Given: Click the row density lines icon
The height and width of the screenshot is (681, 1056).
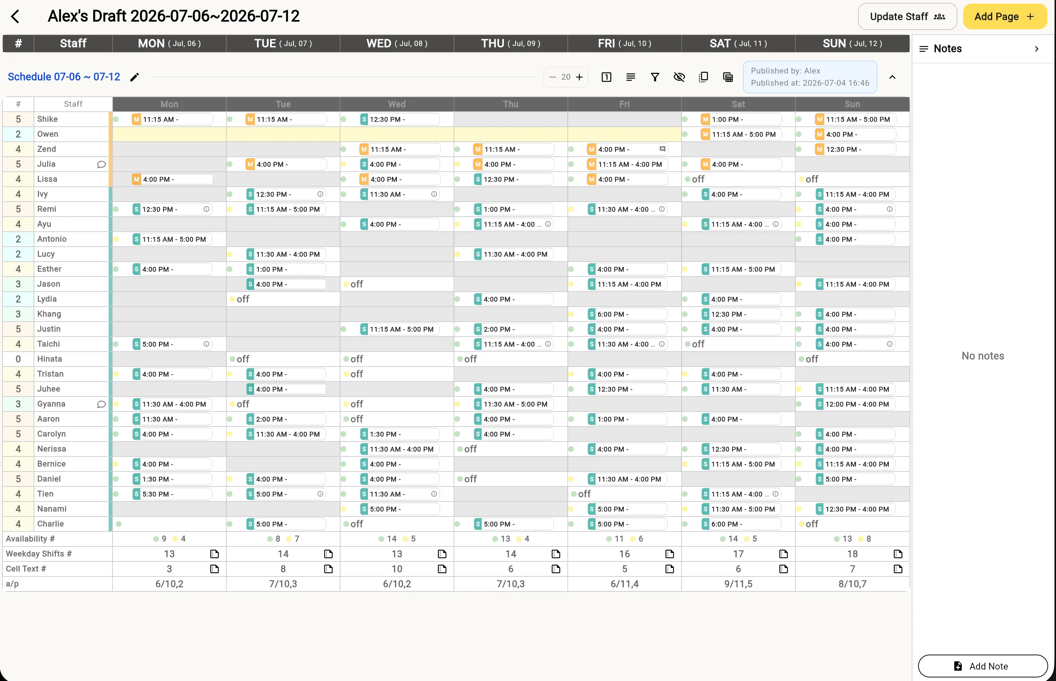Looking at the screenshot, I should [x=631, y=77].
